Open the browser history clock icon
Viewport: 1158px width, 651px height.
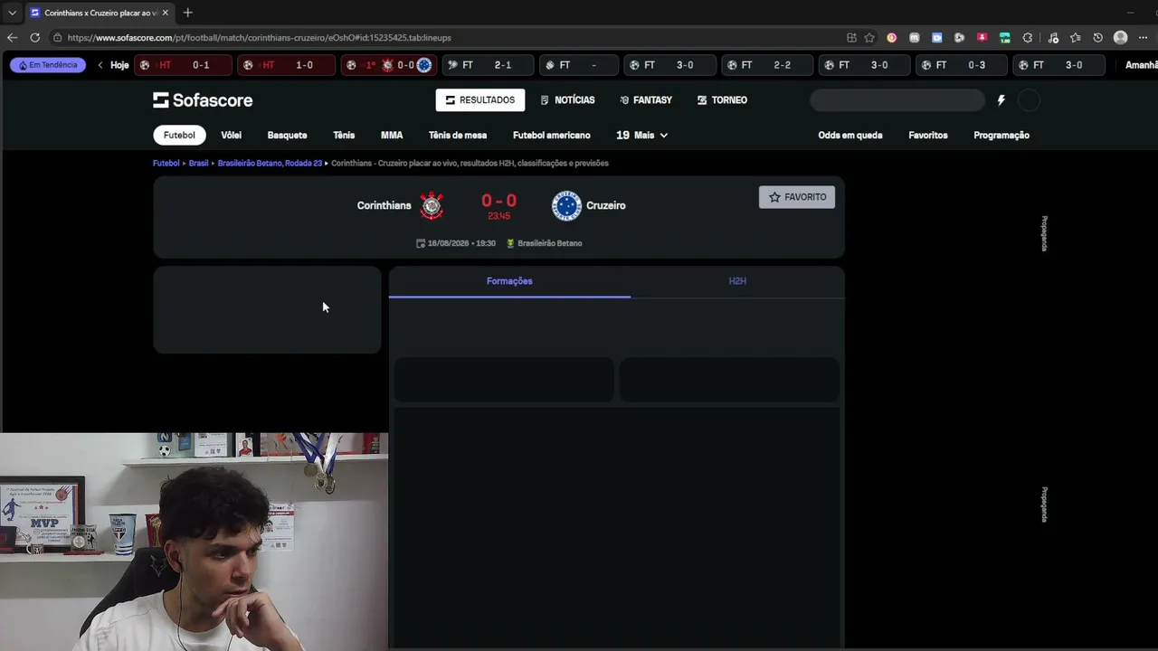pyautogui.click(x=1097, y=38)
